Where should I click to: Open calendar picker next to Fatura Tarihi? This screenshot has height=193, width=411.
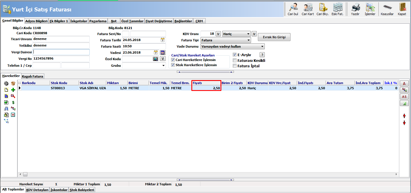coord(163,40)
